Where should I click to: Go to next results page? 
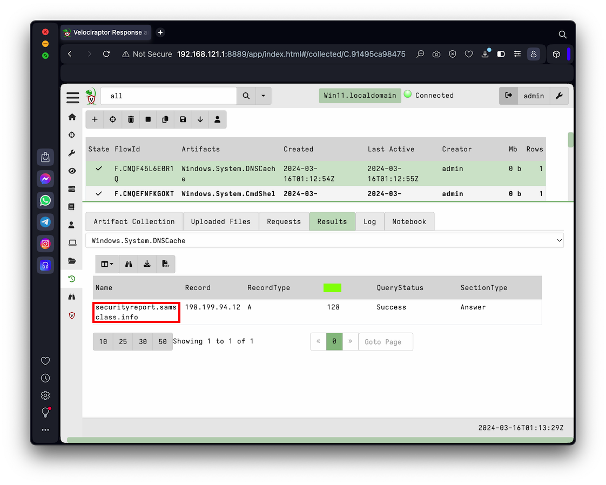[350, 342]
